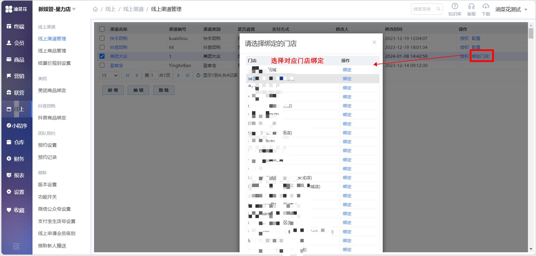Open 微信公众号设置 in the side menu
The height and width of the screenshot is (256, 536).
54,209
